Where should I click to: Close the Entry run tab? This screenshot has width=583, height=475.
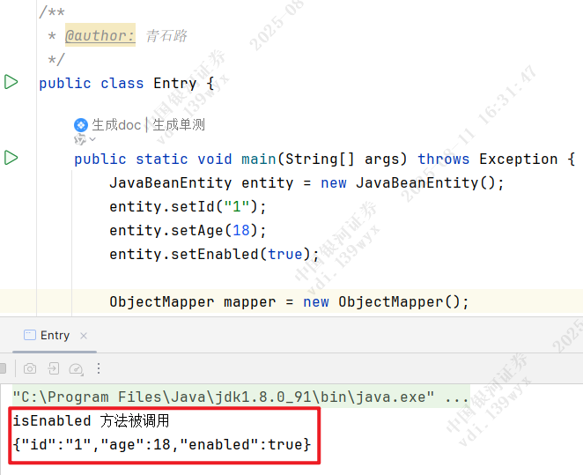[x=84, y=336]
